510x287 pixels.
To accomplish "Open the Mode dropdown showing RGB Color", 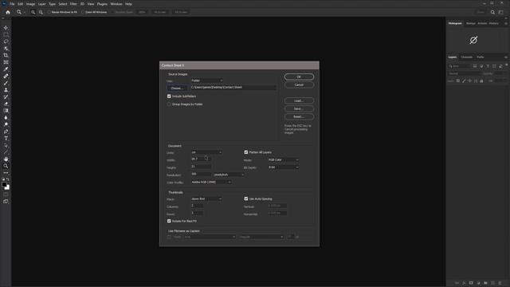I will (284, 159).
